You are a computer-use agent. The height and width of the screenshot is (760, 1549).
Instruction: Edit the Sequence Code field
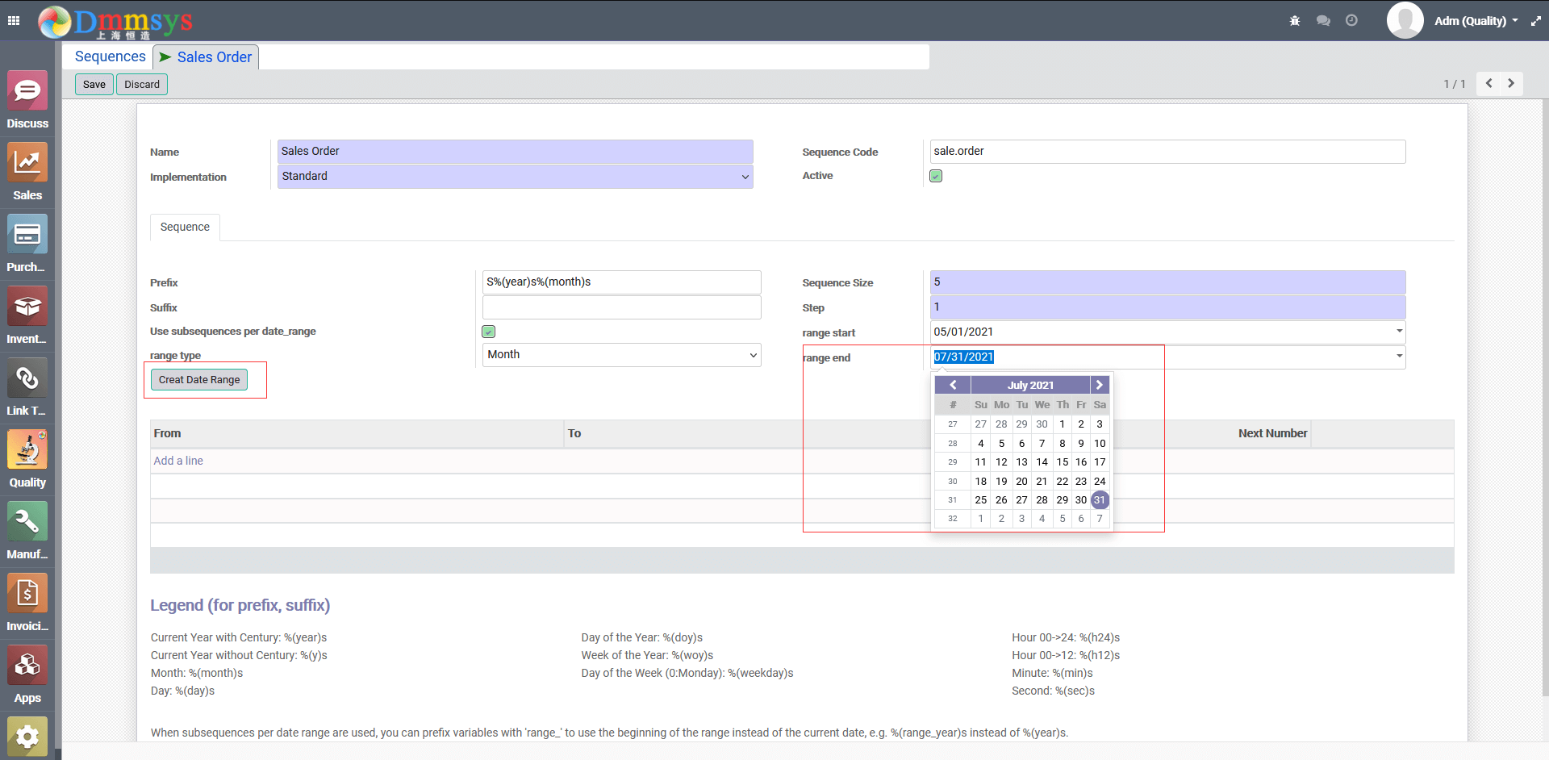pyautogui.click(x=1167, y=152)
